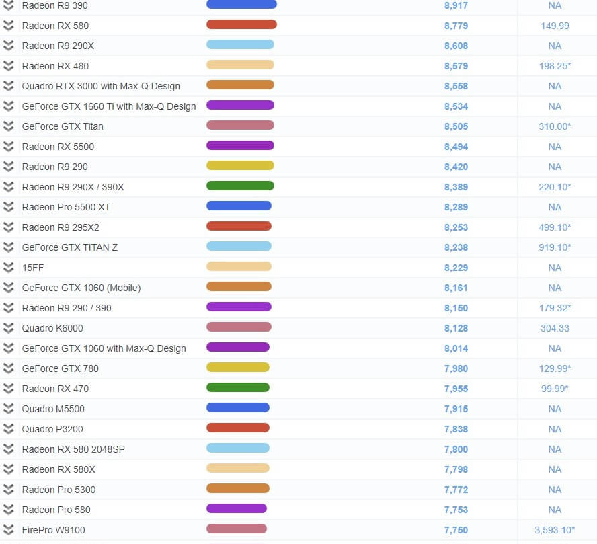
Task: Click the price 179.32*
Action: pyautogui.click(x=555, y=308)
